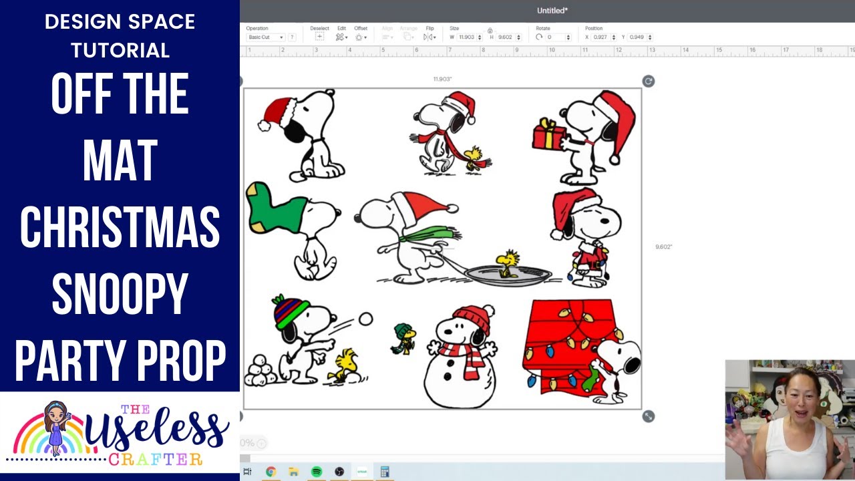Click the rotate handle on selected image

tap(648, 81)
